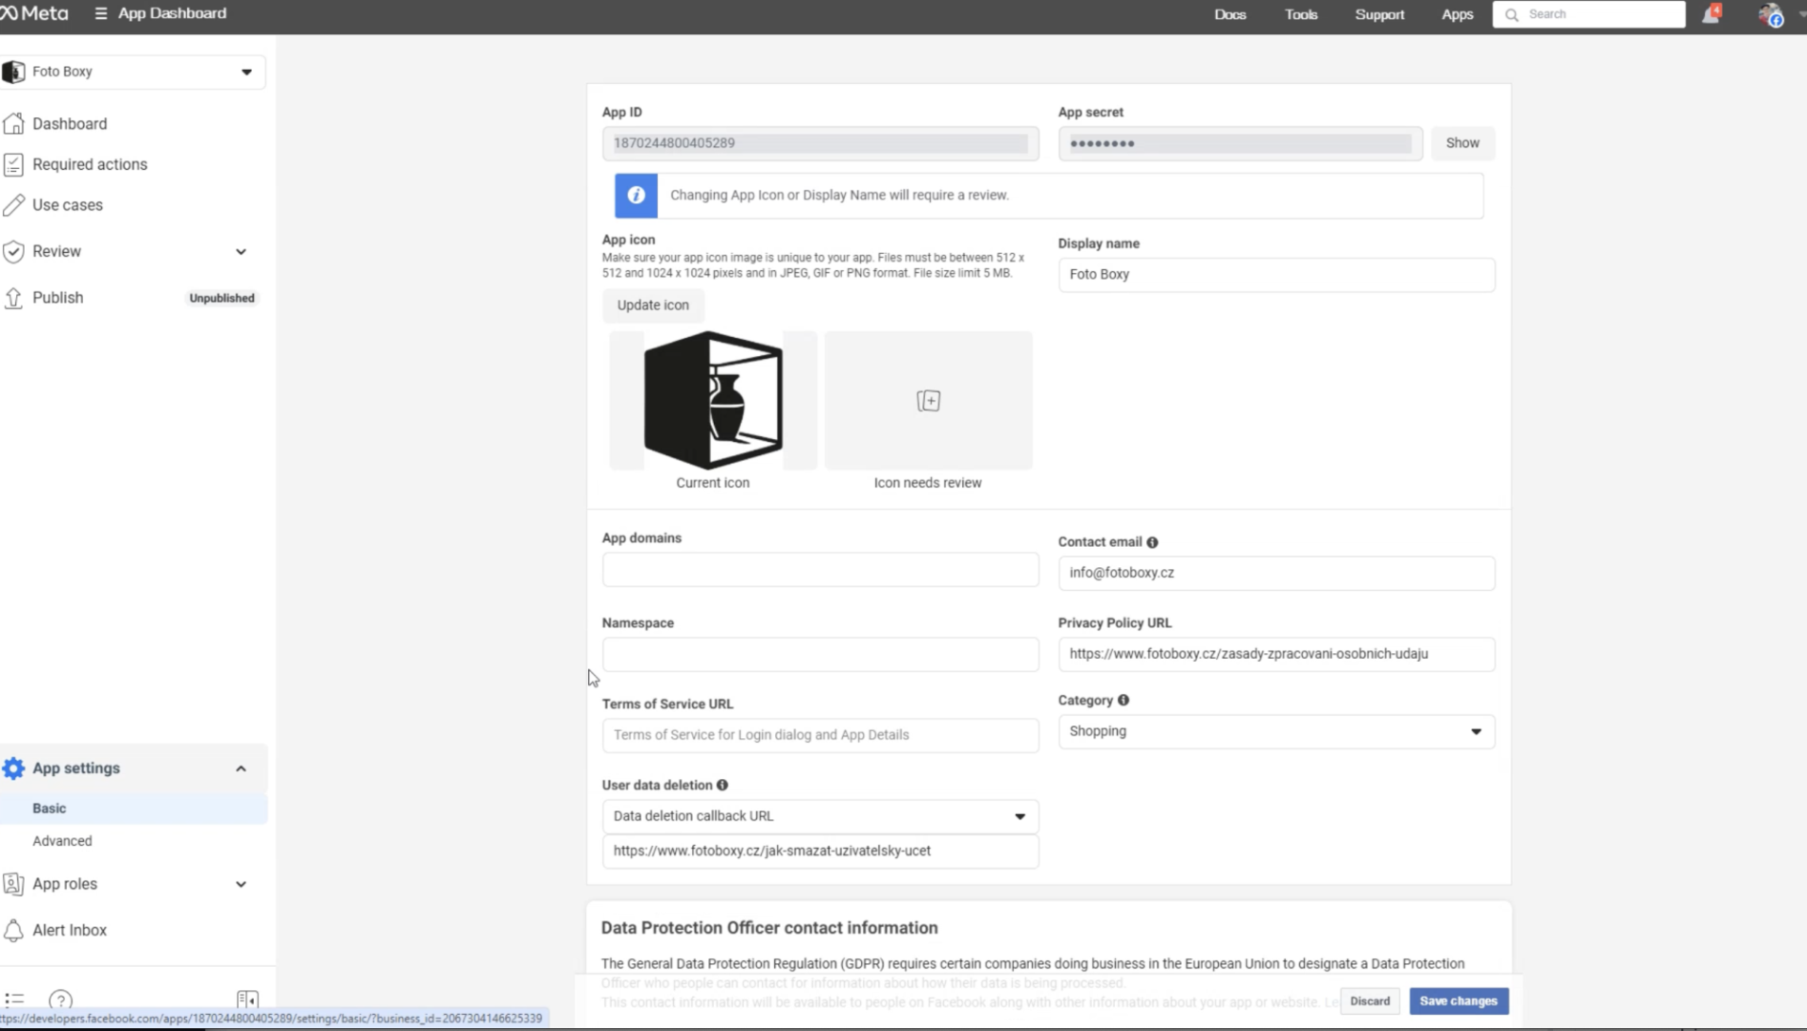This screenshot has height=1031, width=1807.
Task: Click the Namespace field
Action: point(820,654)
